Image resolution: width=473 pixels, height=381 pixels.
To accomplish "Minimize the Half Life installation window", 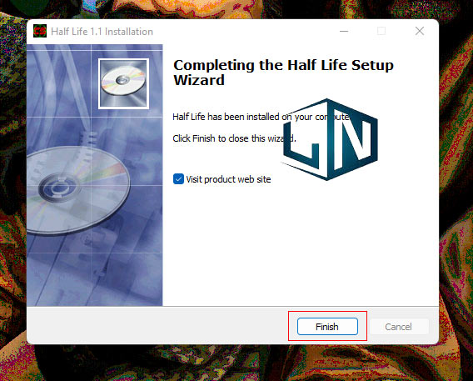I will pos(344,31).
